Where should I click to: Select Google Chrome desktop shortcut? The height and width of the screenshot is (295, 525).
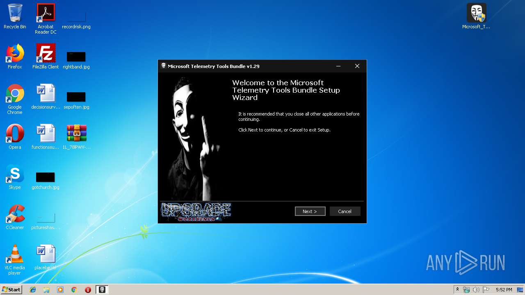click(x=15, y=99)
